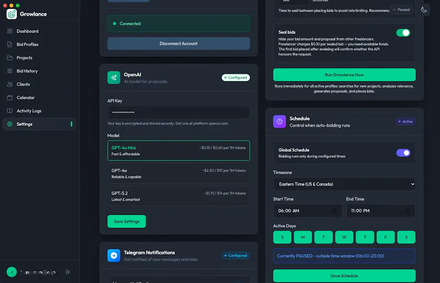Screen dimensions: 440x283
Task: Click the user avatar circle
Action: pos(12,272)
